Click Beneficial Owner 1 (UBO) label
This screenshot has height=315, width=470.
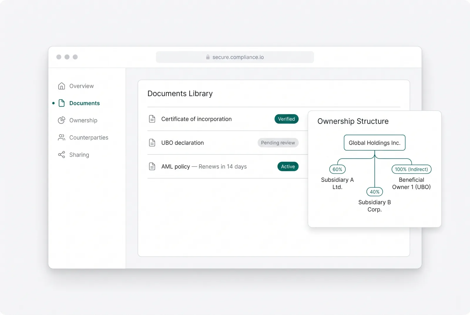coord(411,183)
